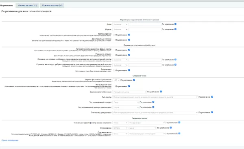
Task: Uncheck По умолчанию for неуспешной оплаты page
Action: click(175, 65)
